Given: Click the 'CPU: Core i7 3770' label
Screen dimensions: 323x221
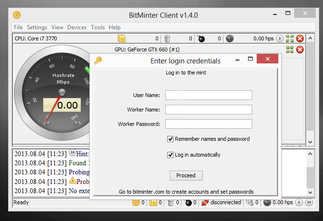Looking at the screenshot, I should click(36, 38).
